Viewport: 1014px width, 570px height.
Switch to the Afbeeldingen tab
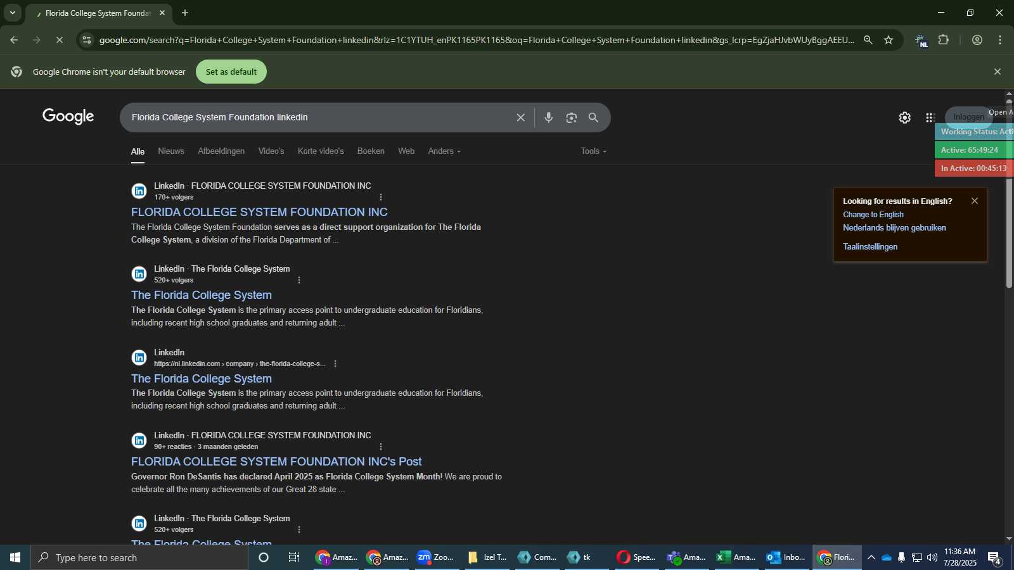[x=221, y=151]
